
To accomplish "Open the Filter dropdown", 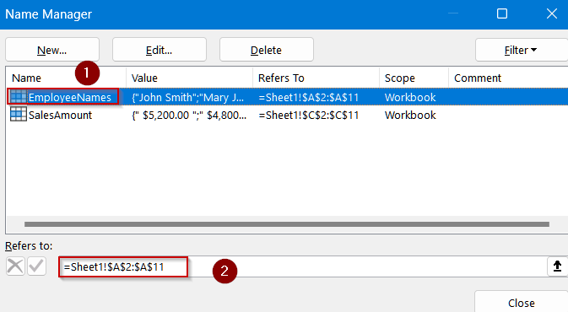I will point(522,50).
